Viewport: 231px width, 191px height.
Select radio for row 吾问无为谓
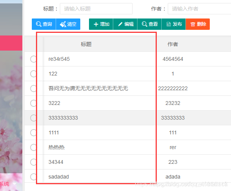tap(34, 88)
